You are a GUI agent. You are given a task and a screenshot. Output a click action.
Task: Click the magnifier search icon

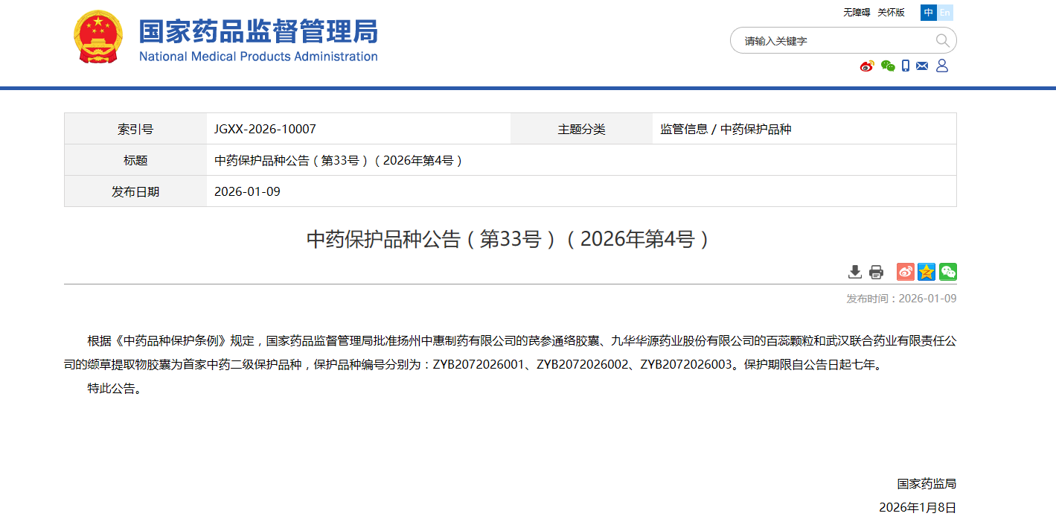(x=942, y=40)
